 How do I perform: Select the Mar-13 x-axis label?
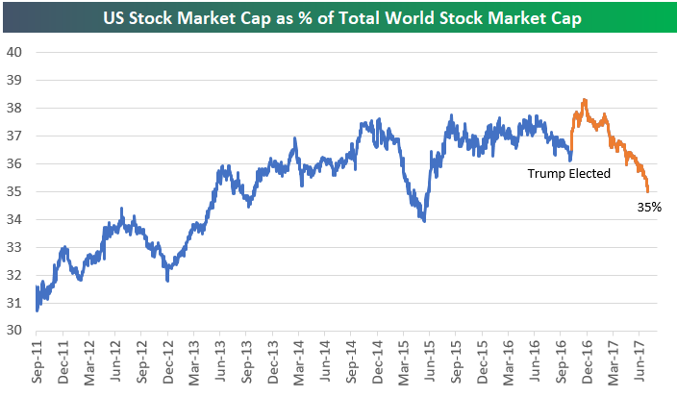coord(192,364)
